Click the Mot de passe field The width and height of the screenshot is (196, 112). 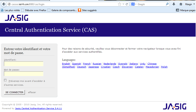(24, 74)
